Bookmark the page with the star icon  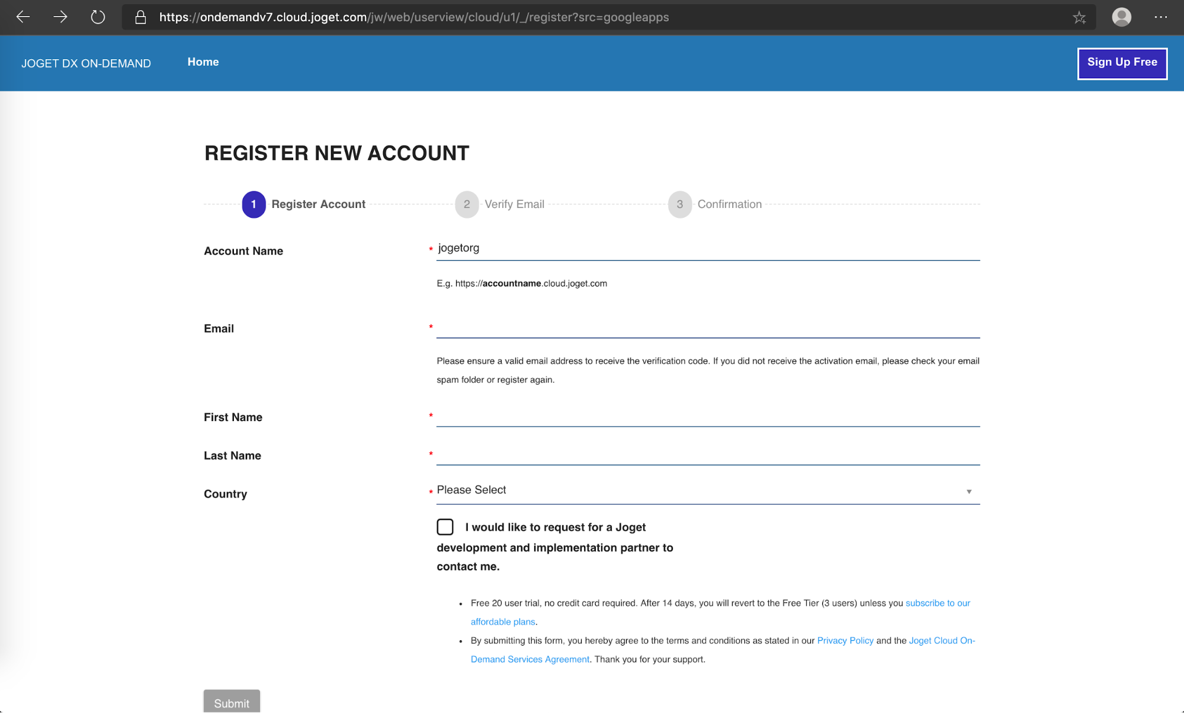1079,18
